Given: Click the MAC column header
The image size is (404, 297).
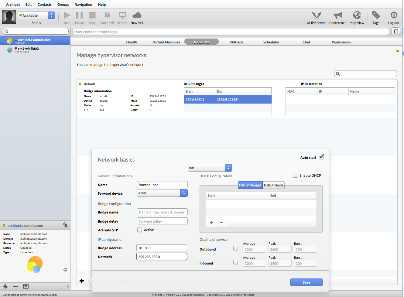Looking at the screenshot, I should (x=301, y=91).
